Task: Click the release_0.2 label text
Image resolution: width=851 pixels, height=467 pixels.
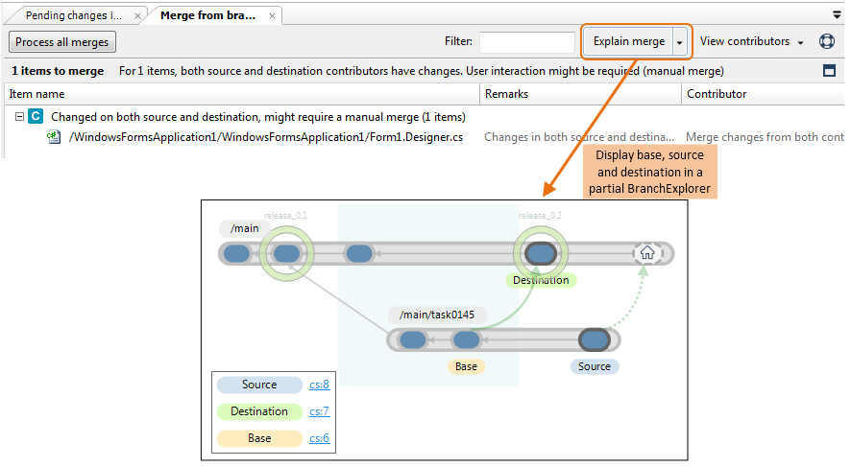Action: (540, 216)
